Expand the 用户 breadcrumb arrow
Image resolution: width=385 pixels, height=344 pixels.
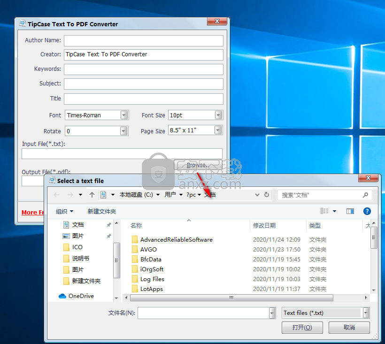(x=181, y=195)
